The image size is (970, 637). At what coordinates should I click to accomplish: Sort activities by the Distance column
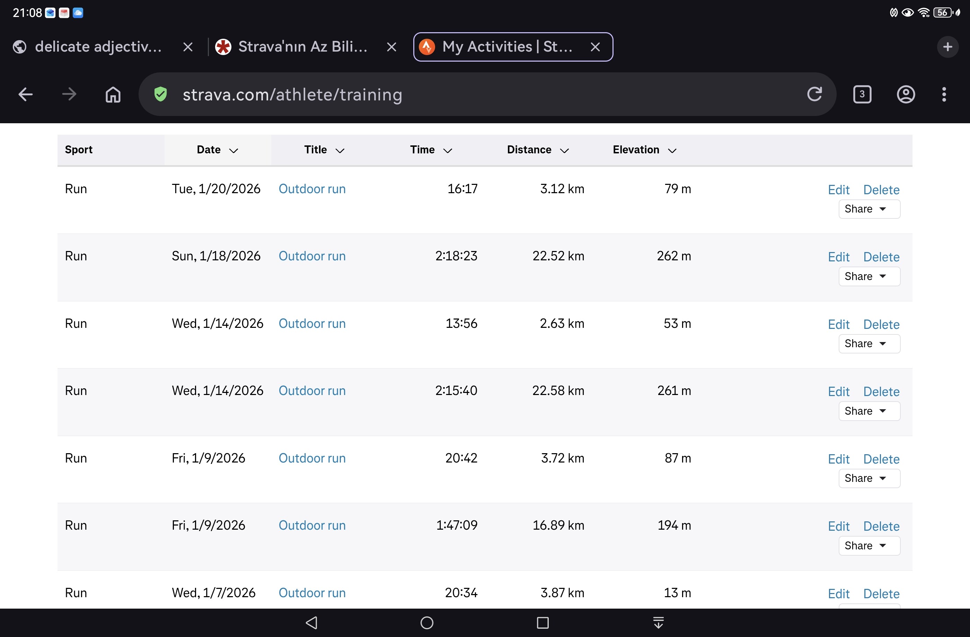[537, 150]
